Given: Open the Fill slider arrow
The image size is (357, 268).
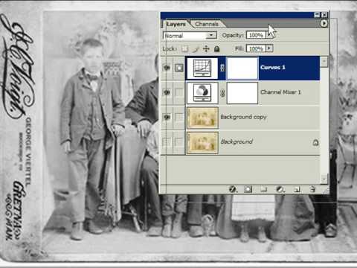Looking at the screenshot, I should (x=269, y=48).
